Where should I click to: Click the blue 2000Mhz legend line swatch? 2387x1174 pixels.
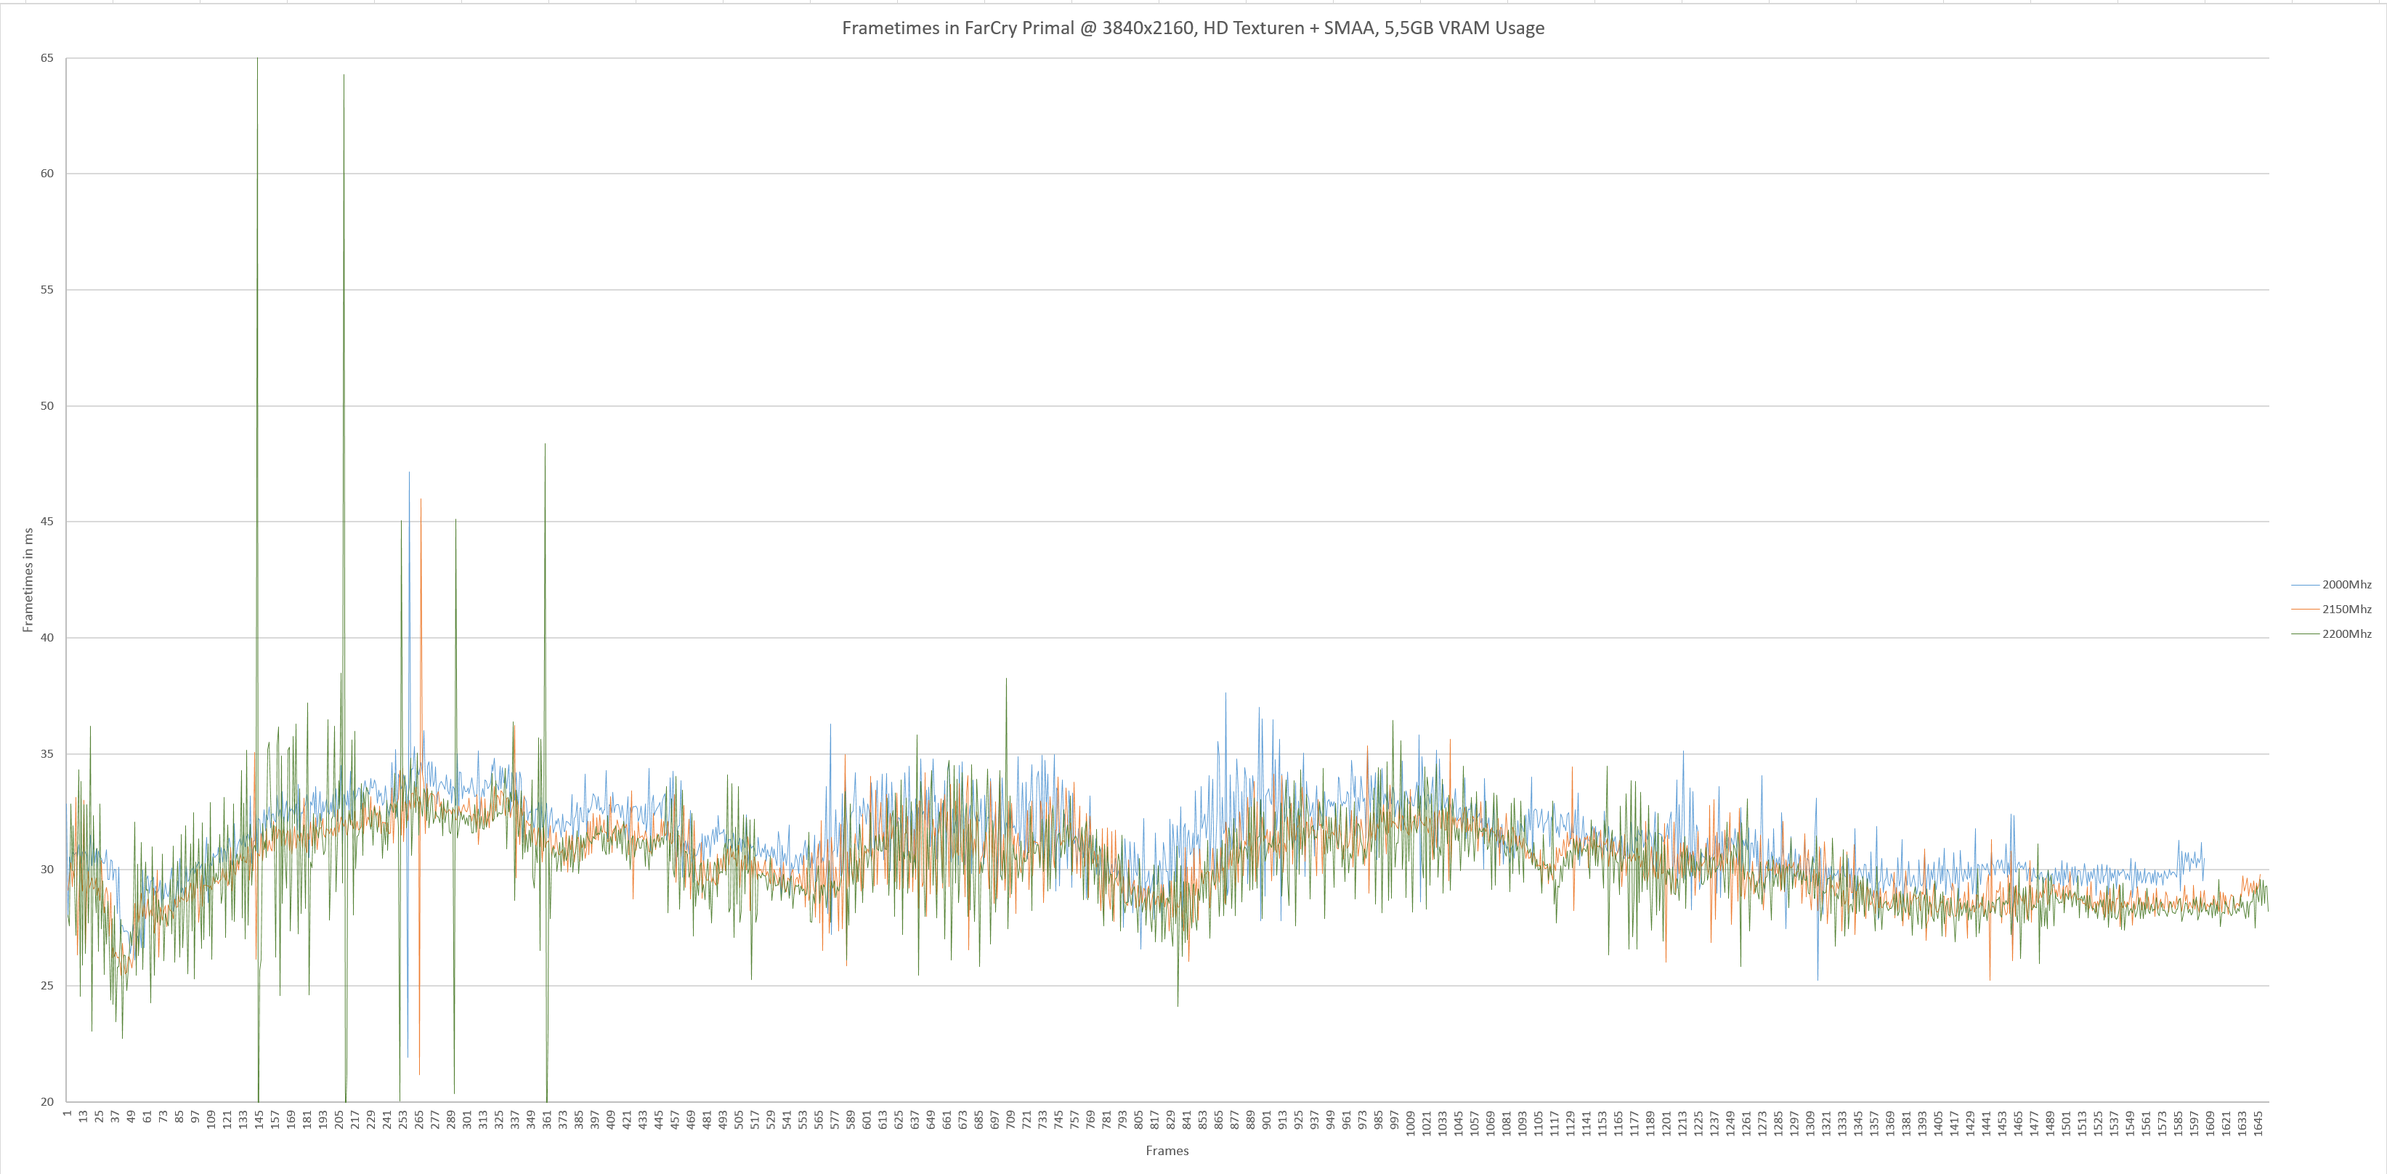tap(2304, 585)
